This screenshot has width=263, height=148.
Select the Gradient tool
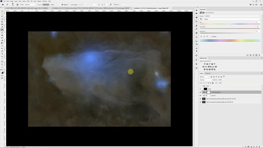(x=2, y=43)
